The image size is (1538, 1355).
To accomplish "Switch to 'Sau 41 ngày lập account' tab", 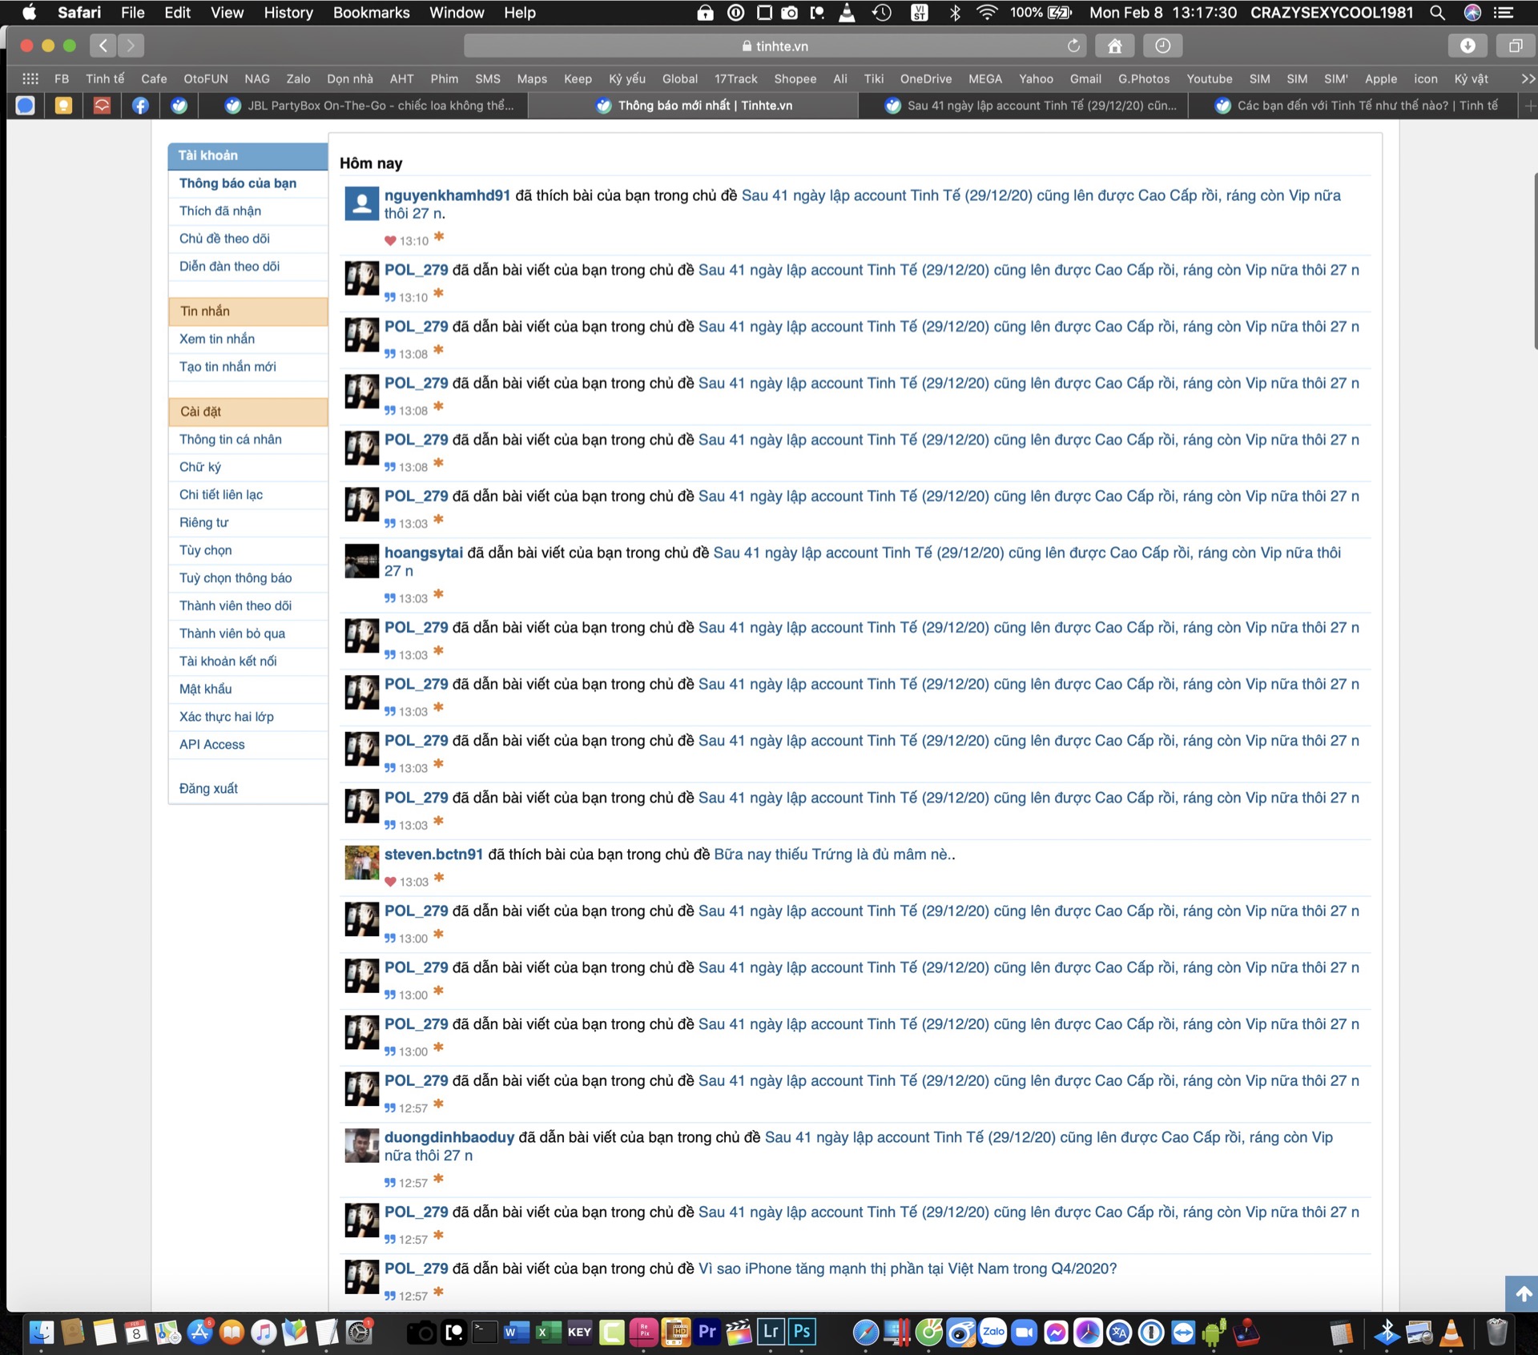I will [1024, 106].
